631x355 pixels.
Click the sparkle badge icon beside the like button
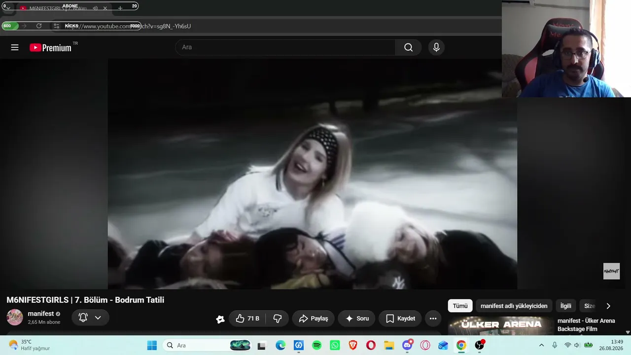point(220,319)
